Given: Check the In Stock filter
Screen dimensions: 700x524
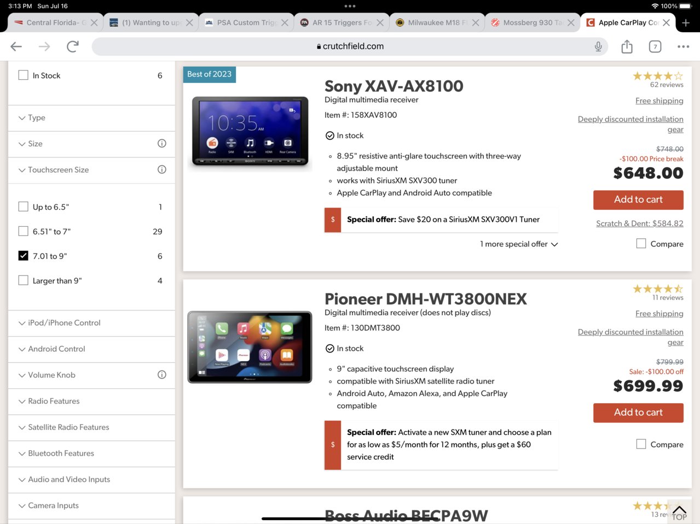Looking at the screenshot, I should 23,75.
